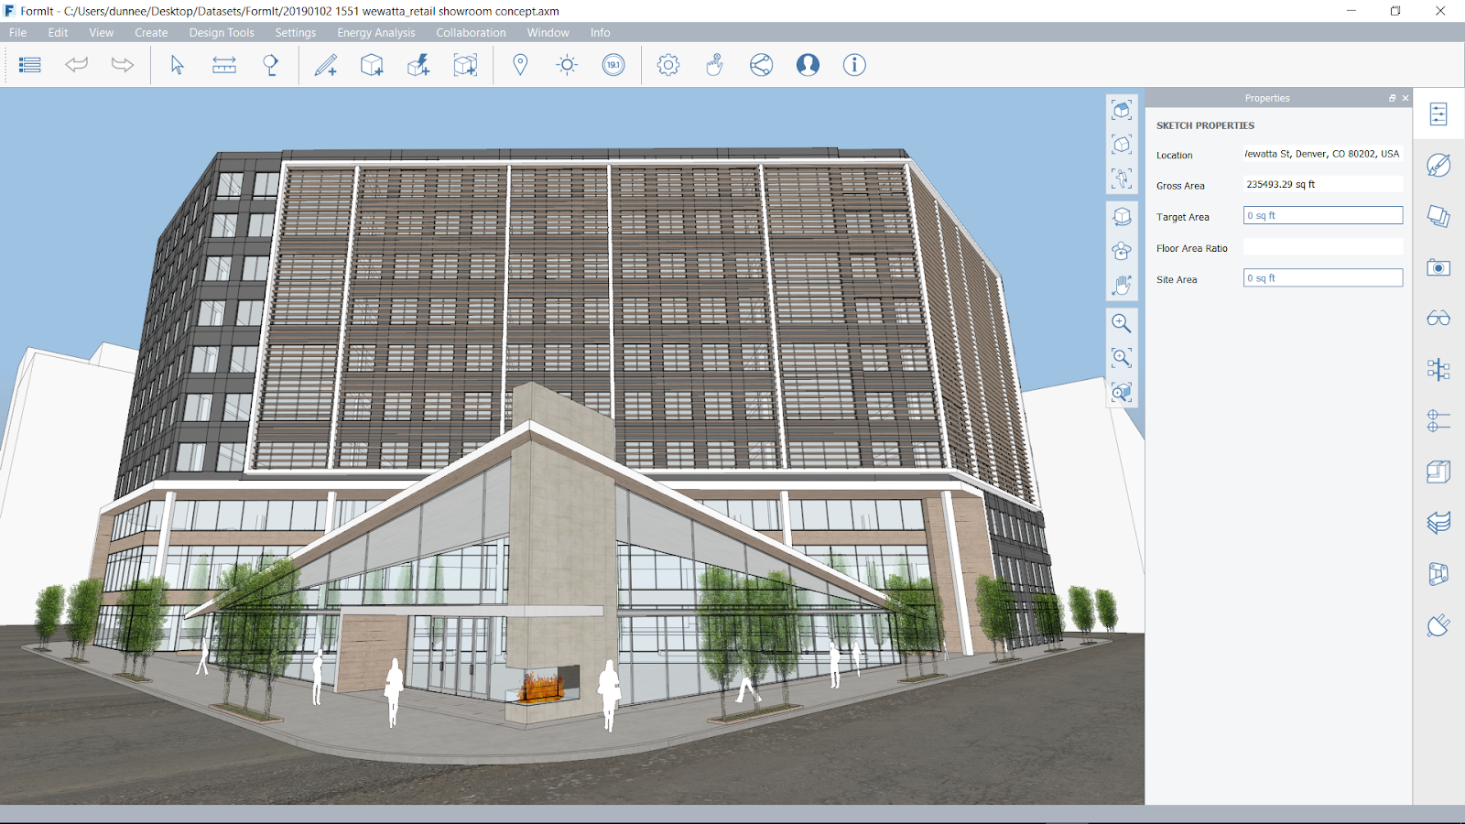Open the sketch pencil tool
This screenshot has width=1465, height=824.
point(327,65)
